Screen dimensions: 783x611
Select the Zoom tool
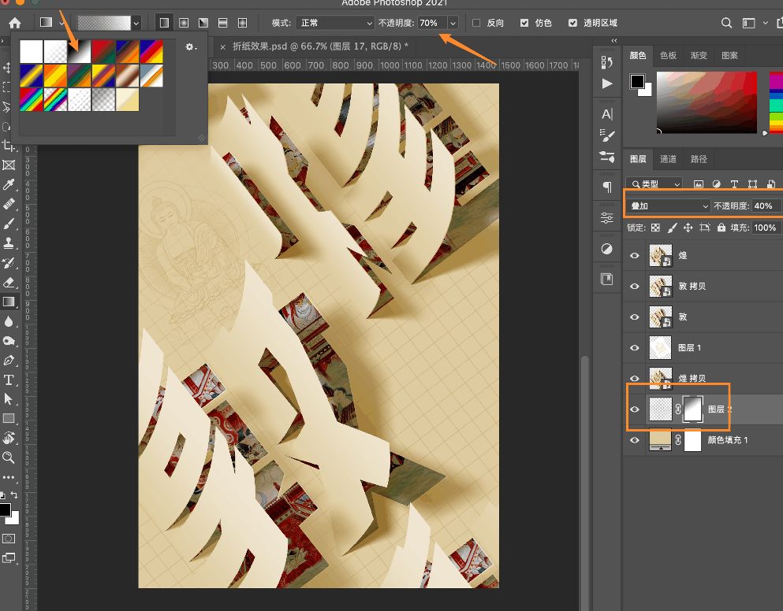point(9,457)
